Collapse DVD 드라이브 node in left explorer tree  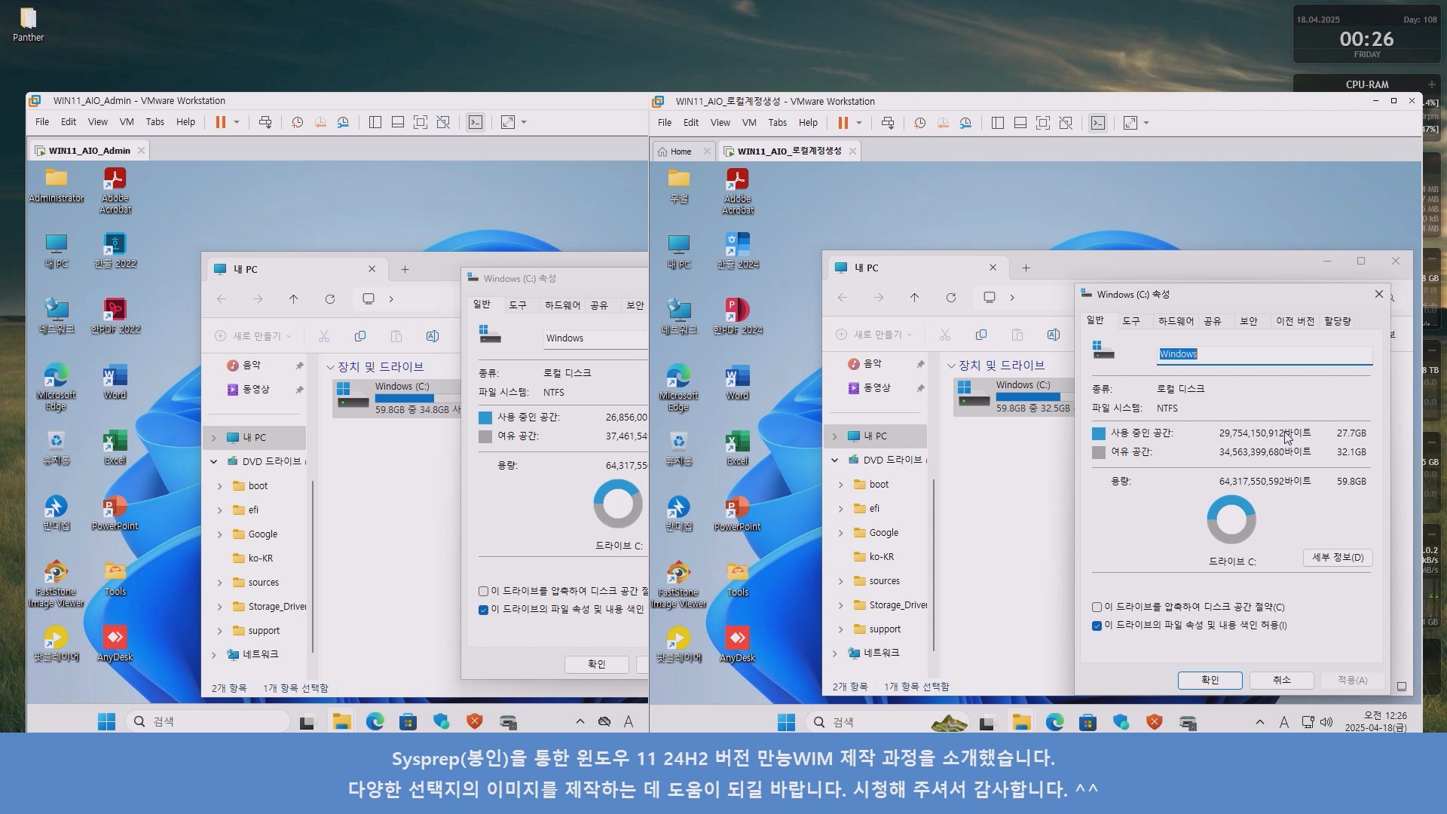[x=213, y=461]
